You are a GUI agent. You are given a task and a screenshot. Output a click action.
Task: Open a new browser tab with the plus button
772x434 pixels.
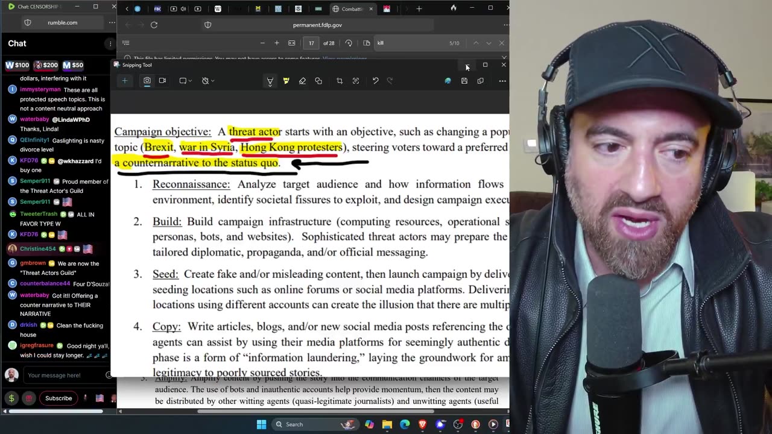click(x=419, y=9)
